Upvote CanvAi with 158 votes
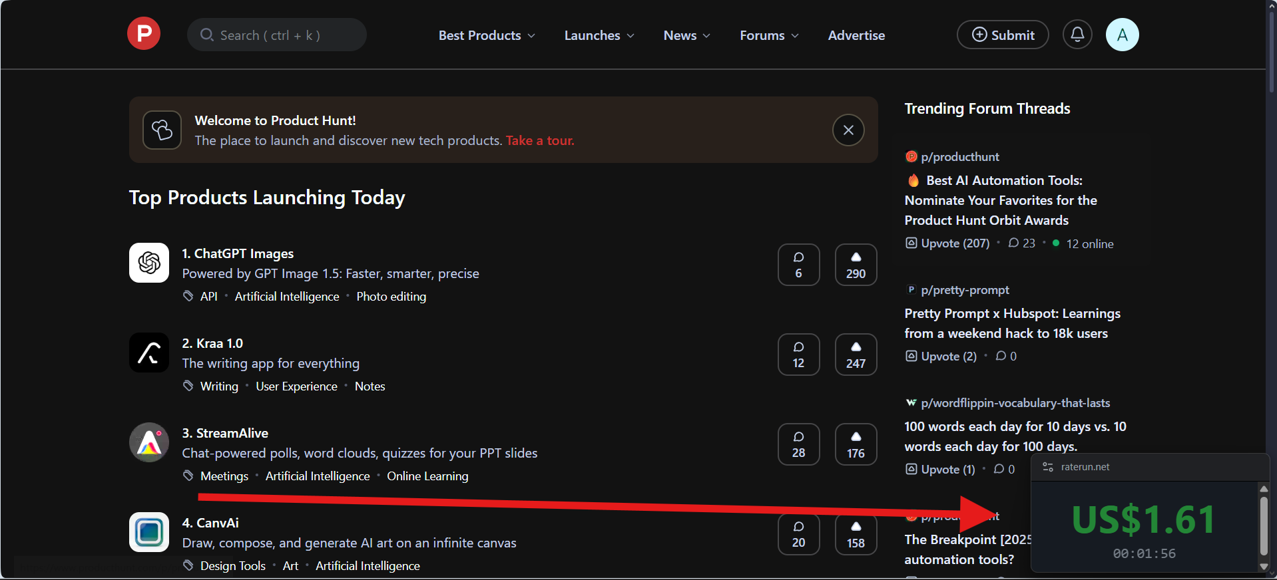1277x580 pixels. [x=856, y=534]
